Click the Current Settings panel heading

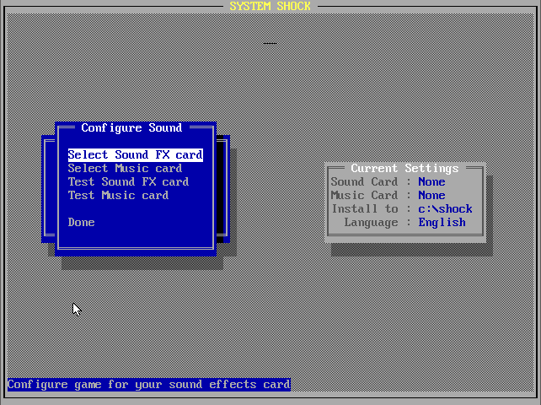pos(404,169)
